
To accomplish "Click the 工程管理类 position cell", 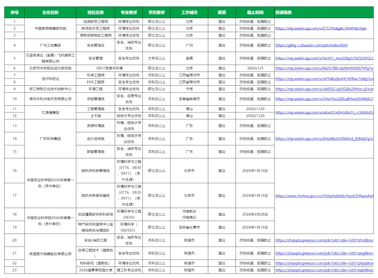I will point(96,109).
